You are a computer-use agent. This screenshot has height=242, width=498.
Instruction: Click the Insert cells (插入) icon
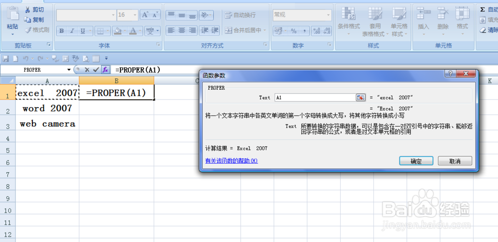click(x=423, y=13)
